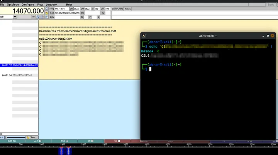
Task: Run the Tx macro button
Action: coord(249,141)
